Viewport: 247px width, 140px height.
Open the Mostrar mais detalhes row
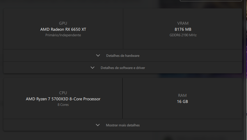pos(123,125)
